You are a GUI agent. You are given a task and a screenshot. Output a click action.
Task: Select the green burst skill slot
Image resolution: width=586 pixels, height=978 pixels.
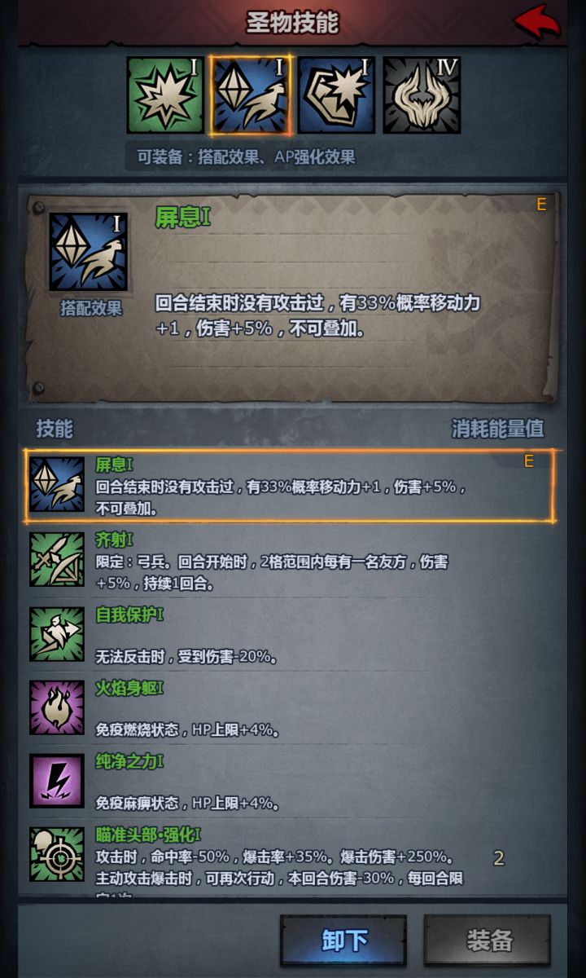166,95
